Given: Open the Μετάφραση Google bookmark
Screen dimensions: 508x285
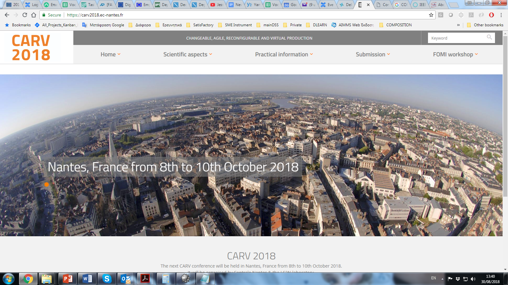Looking at the screenshot, I should (x=103, y=25).
